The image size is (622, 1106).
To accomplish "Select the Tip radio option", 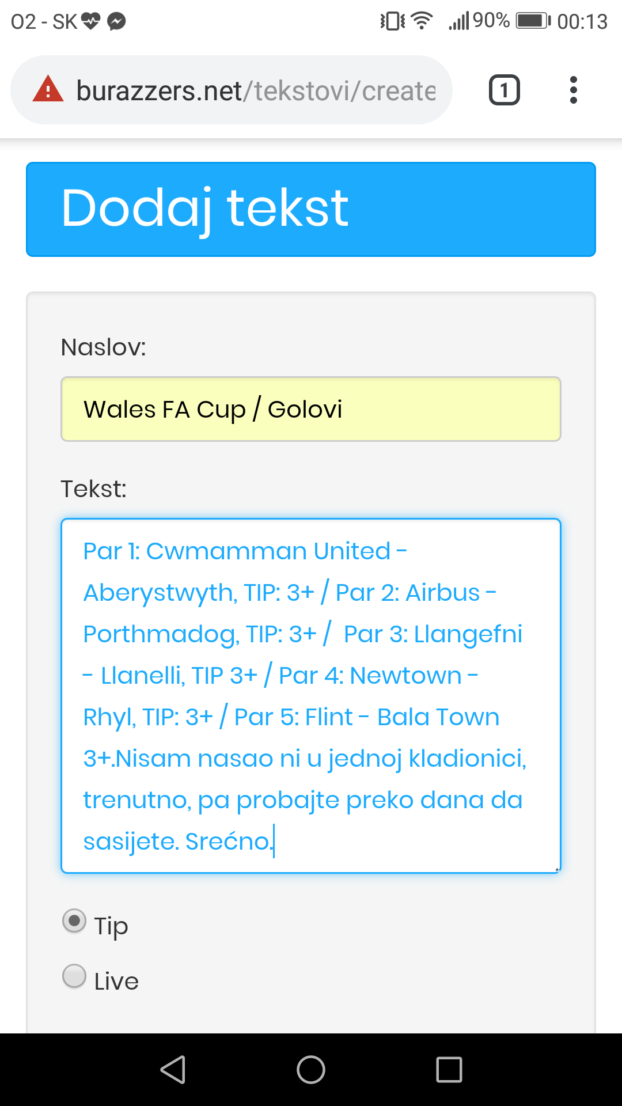I will 74,921.
